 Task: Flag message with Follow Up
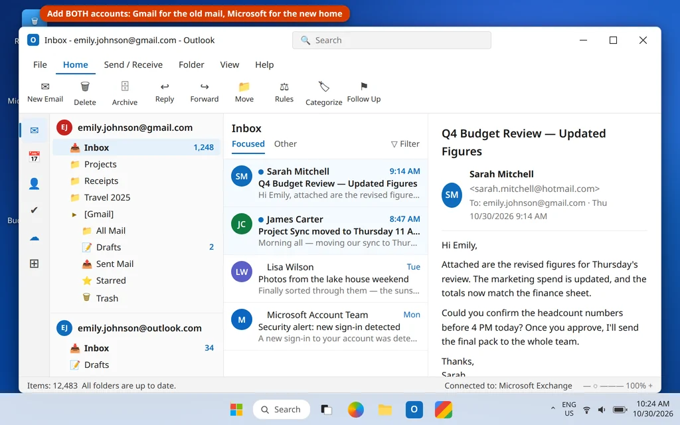point(364,92)
